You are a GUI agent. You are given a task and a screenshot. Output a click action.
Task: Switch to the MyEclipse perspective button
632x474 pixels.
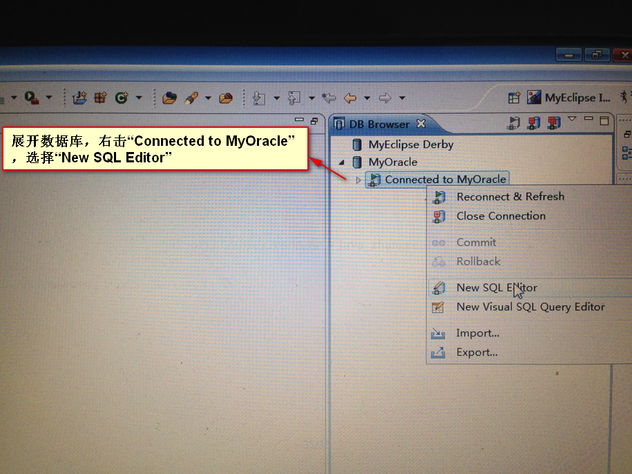pyautogui.click(x=568, y=97)
